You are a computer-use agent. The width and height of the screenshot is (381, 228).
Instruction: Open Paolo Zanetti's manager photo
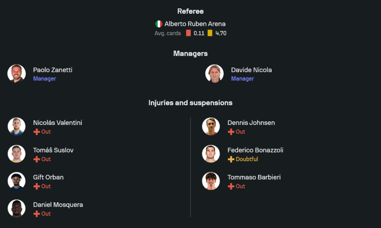(16, 74)
